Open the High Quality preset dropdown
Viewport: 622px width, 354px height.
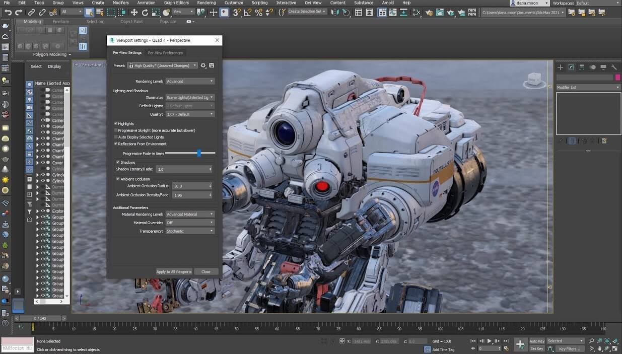[162, 65]
